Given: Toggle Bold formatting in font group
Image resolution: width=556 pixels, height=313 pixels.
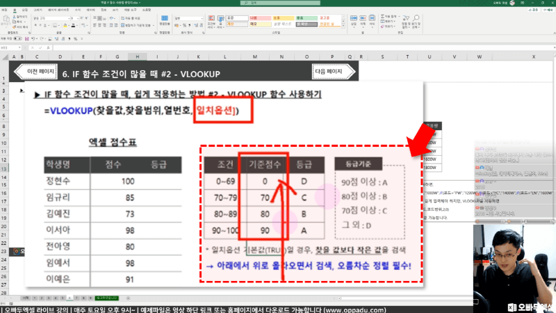Looking at the screenshot, I should click(x=35, y=26).
